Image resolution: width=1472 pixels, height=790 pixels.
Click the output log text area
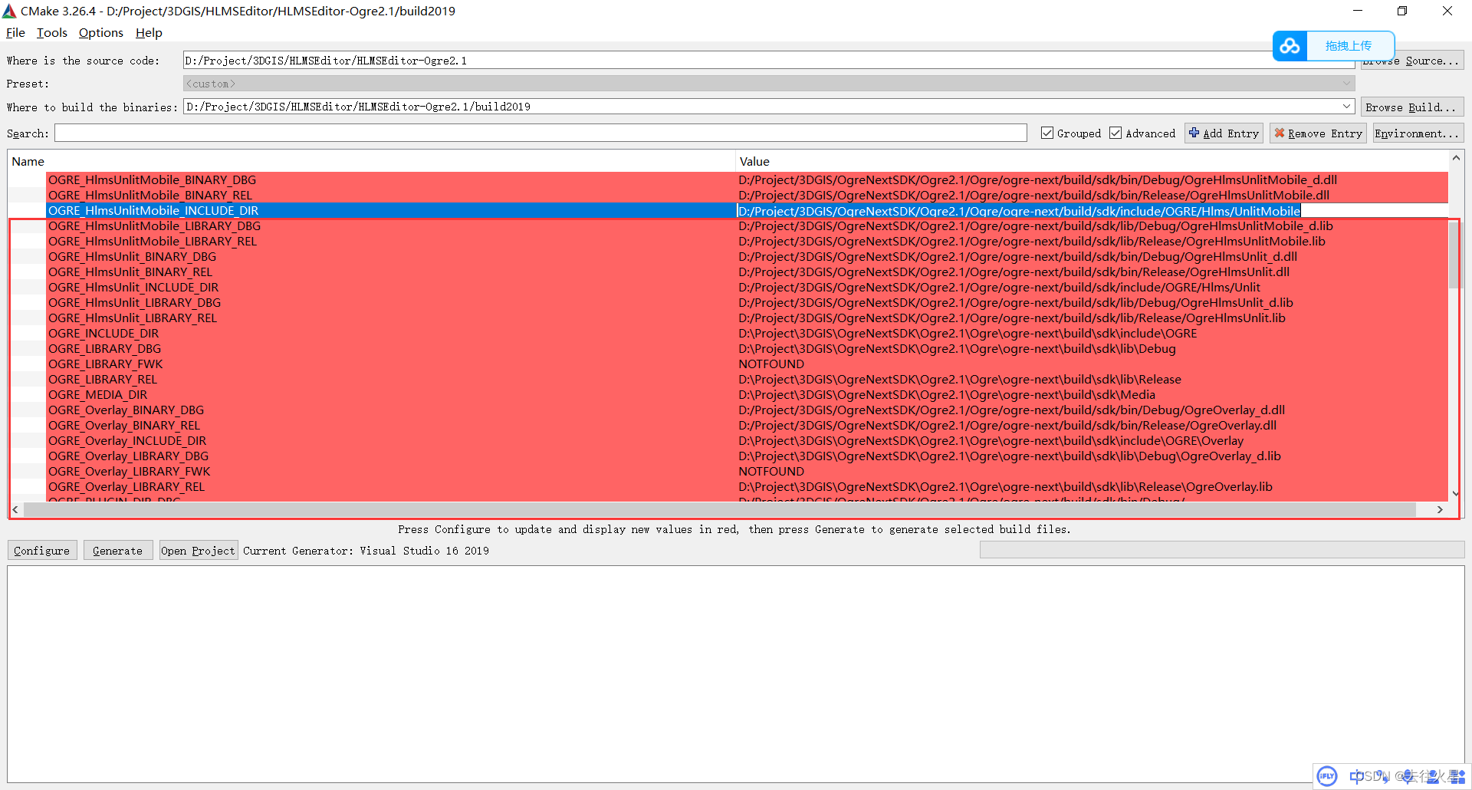coord(736,675)
